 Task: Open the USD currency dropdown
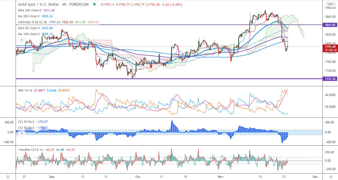331,4
